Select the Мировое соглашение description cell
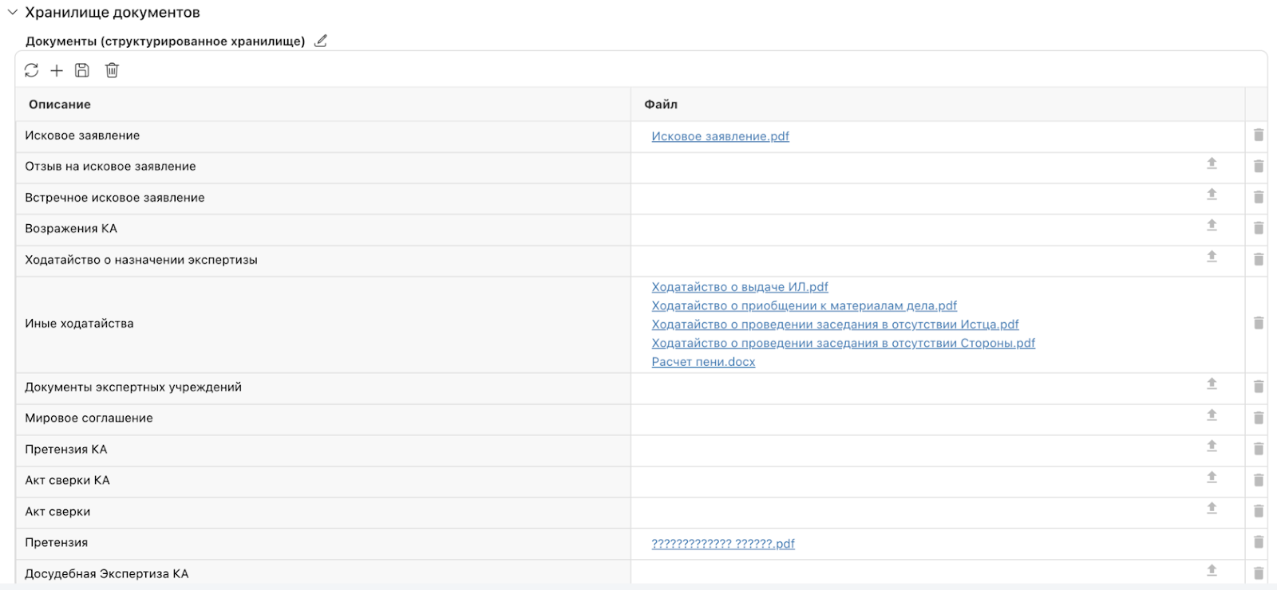 (323, 419)
